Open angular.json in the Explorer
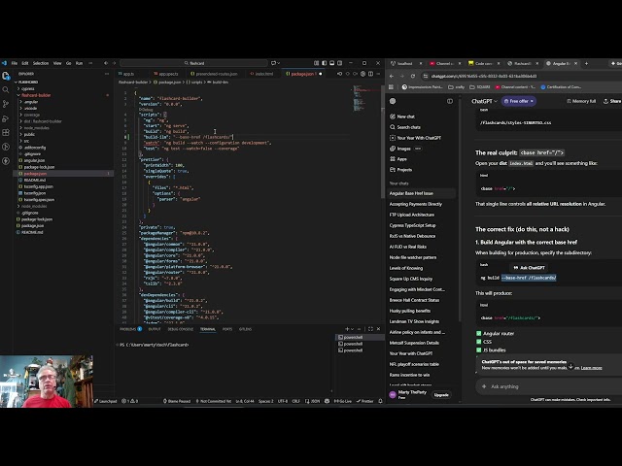Image resolution: width=622 pixels, height=466 pixels. [34, 160]
